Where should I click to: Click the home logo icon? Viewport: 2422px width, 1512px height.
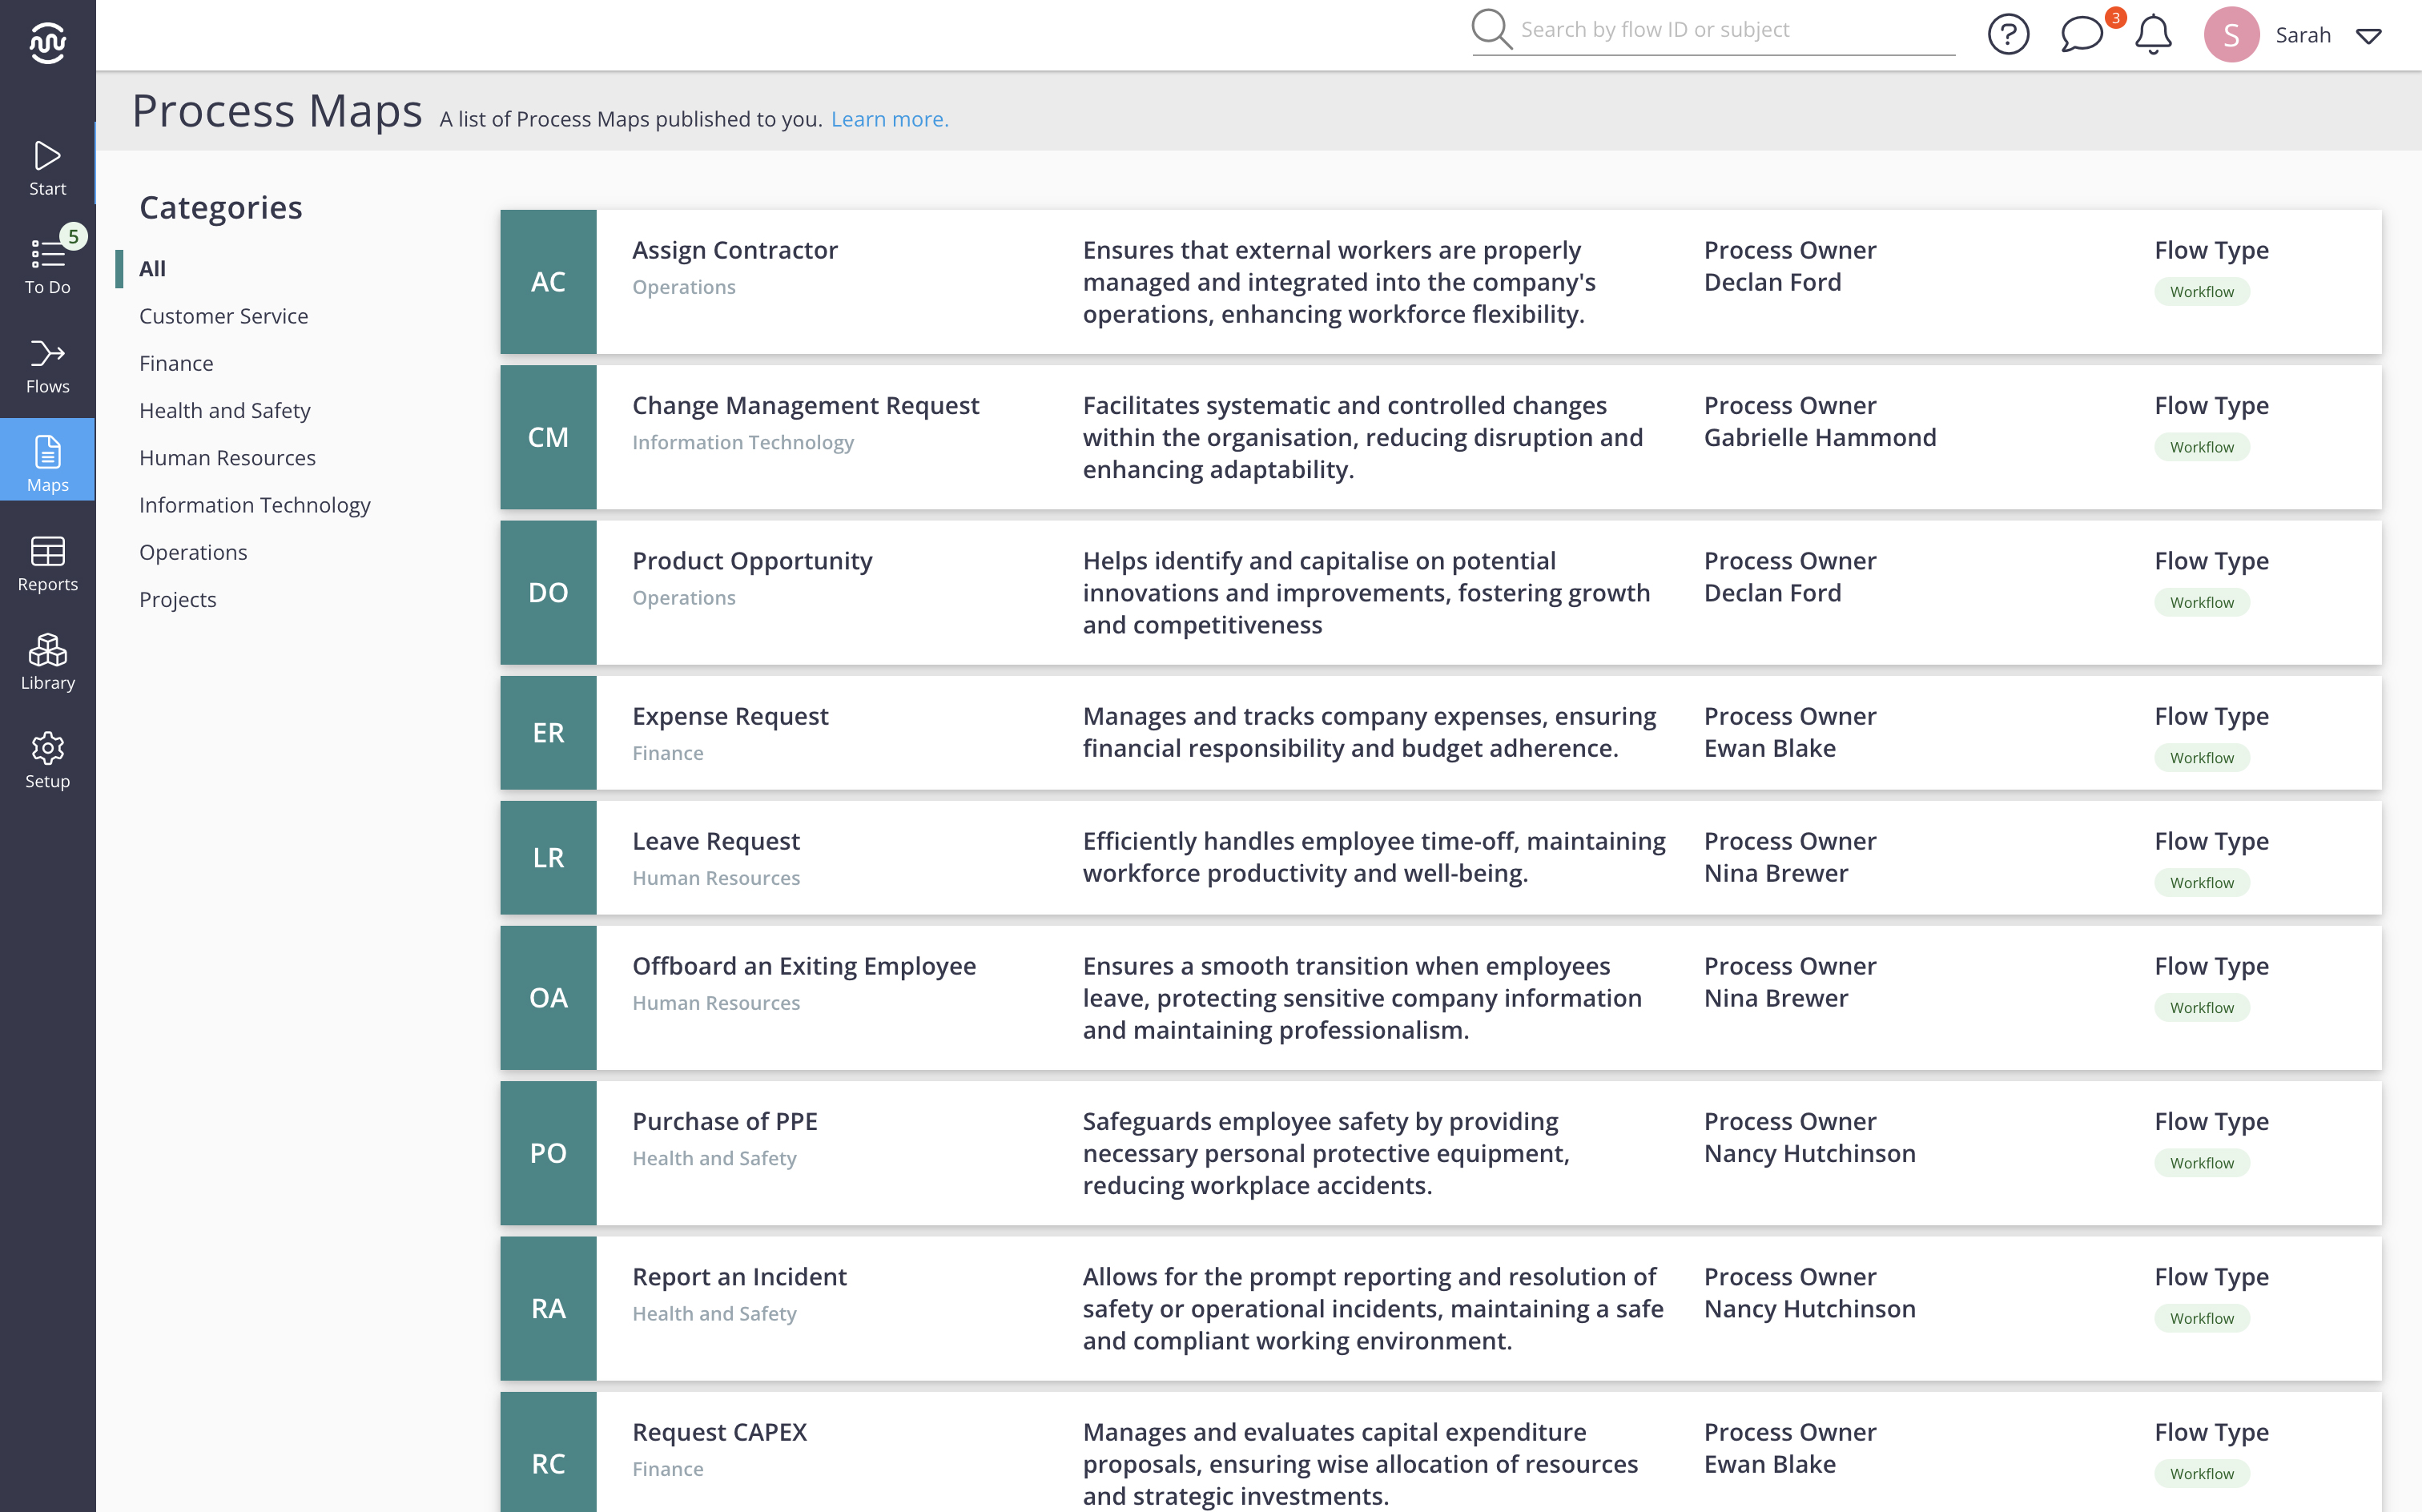(47, 42)
